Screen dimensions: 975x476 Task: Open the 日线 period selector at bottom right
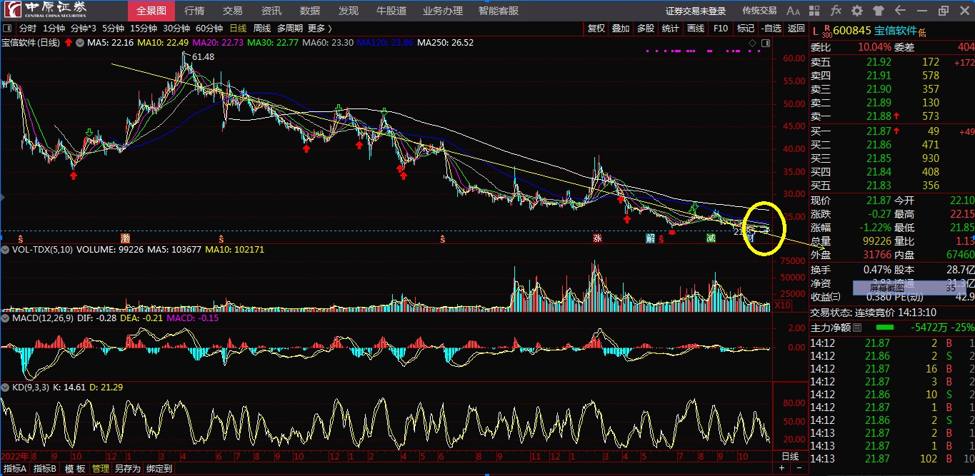click(790, 456)
